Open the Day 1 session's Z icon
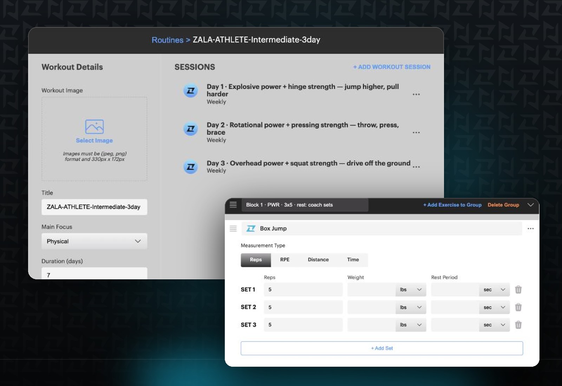Image resolution: width=562 pixels, height=386 pixels. 191,91
